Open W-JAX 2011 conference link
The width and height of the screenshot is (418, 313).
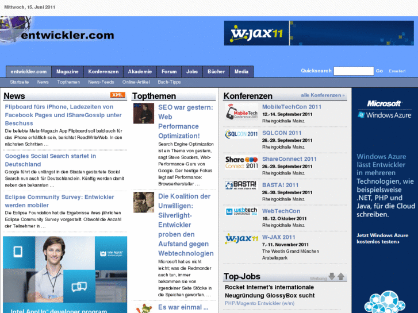[279, 237]
